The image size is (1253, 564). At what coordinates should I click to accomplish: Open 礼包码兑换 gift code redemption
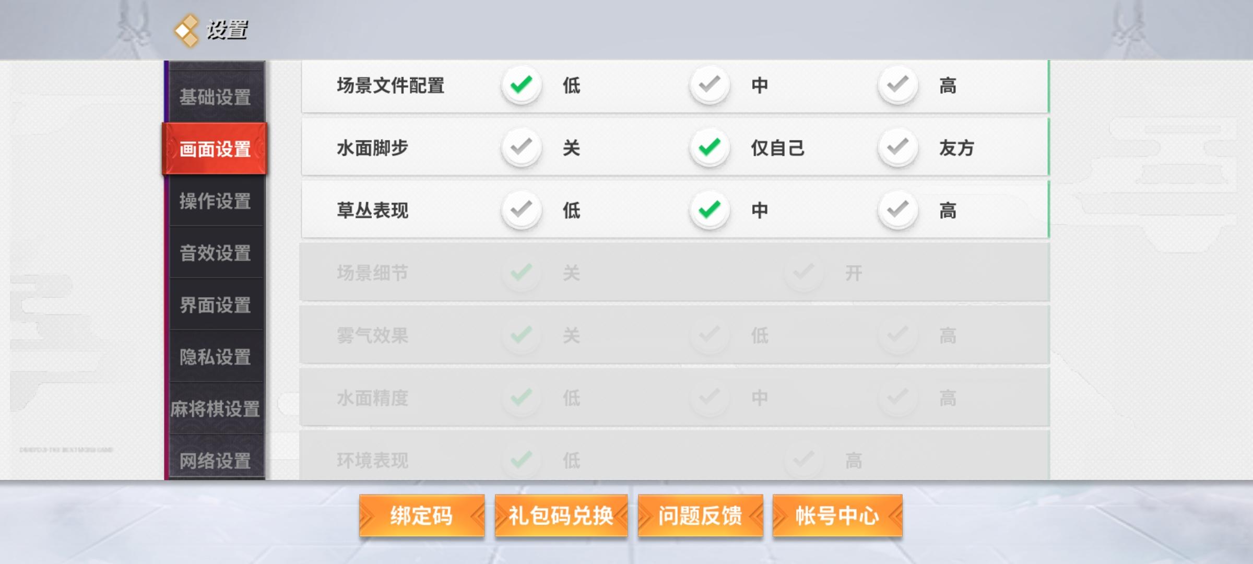point(561,516)
